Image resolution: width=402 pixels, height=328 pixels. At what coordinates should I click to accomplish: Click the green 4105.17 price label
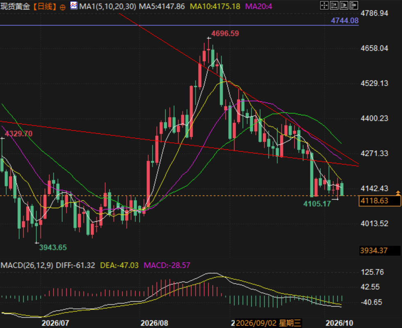[317, 204]
